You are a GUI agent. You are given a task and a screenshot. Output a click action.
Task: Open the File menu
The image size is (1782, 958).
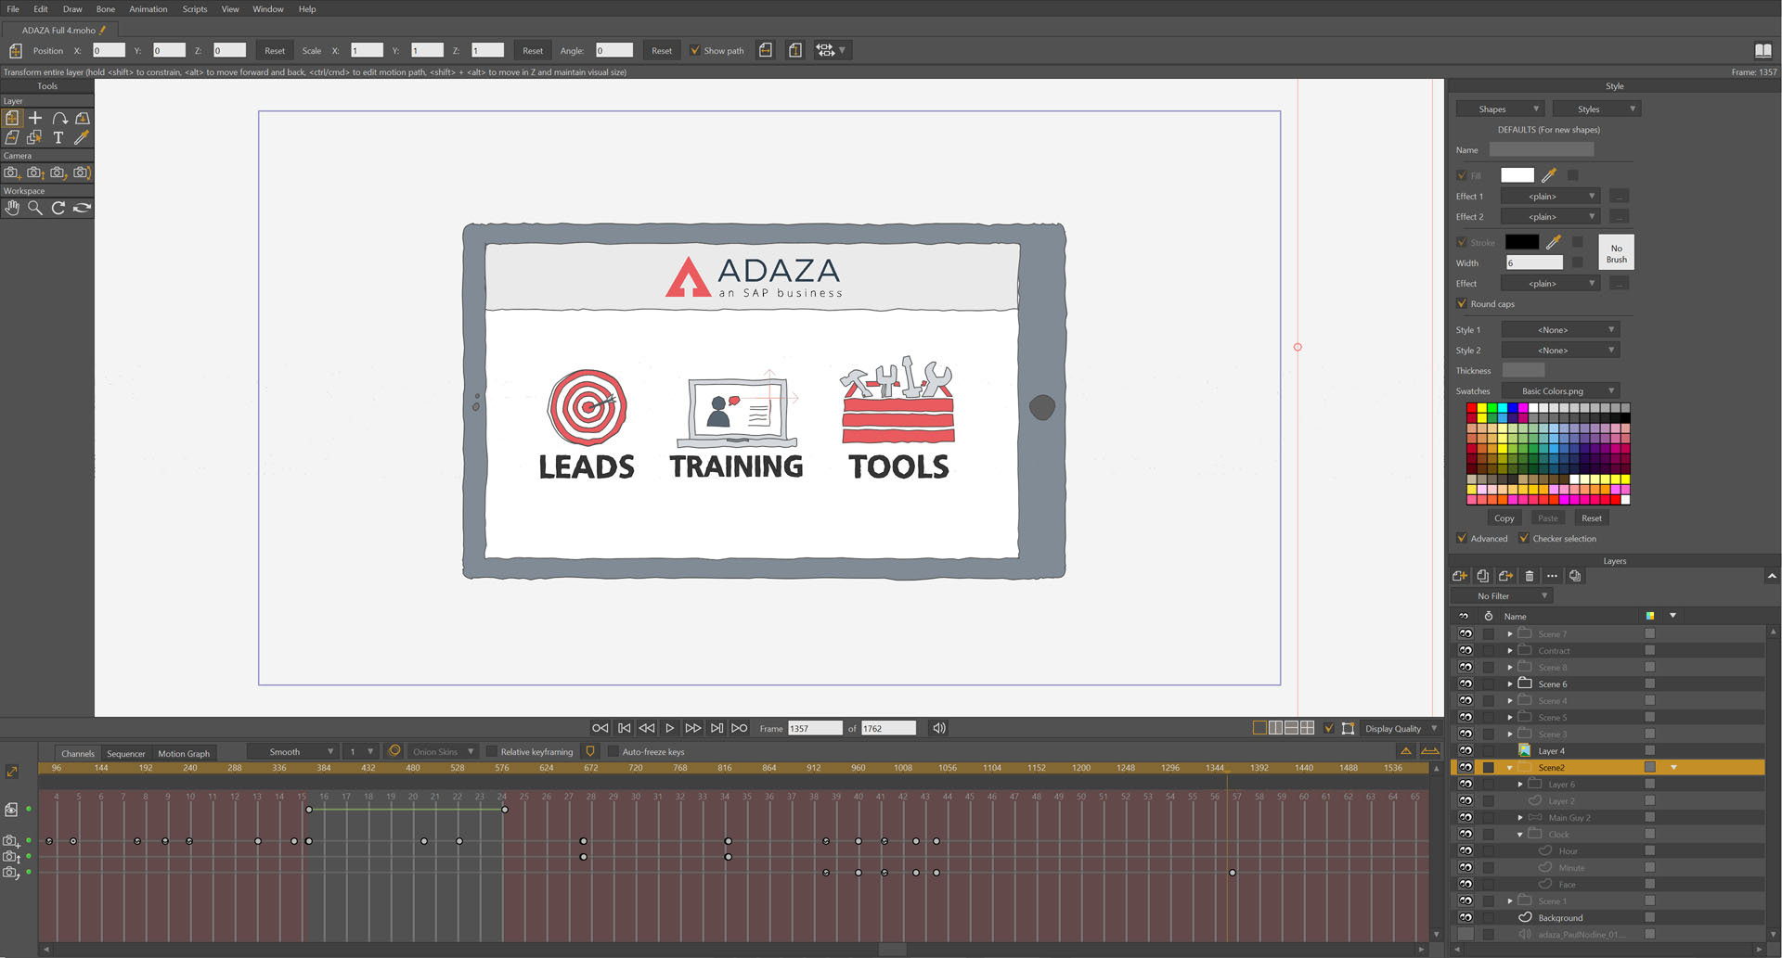tap(13, 9)
